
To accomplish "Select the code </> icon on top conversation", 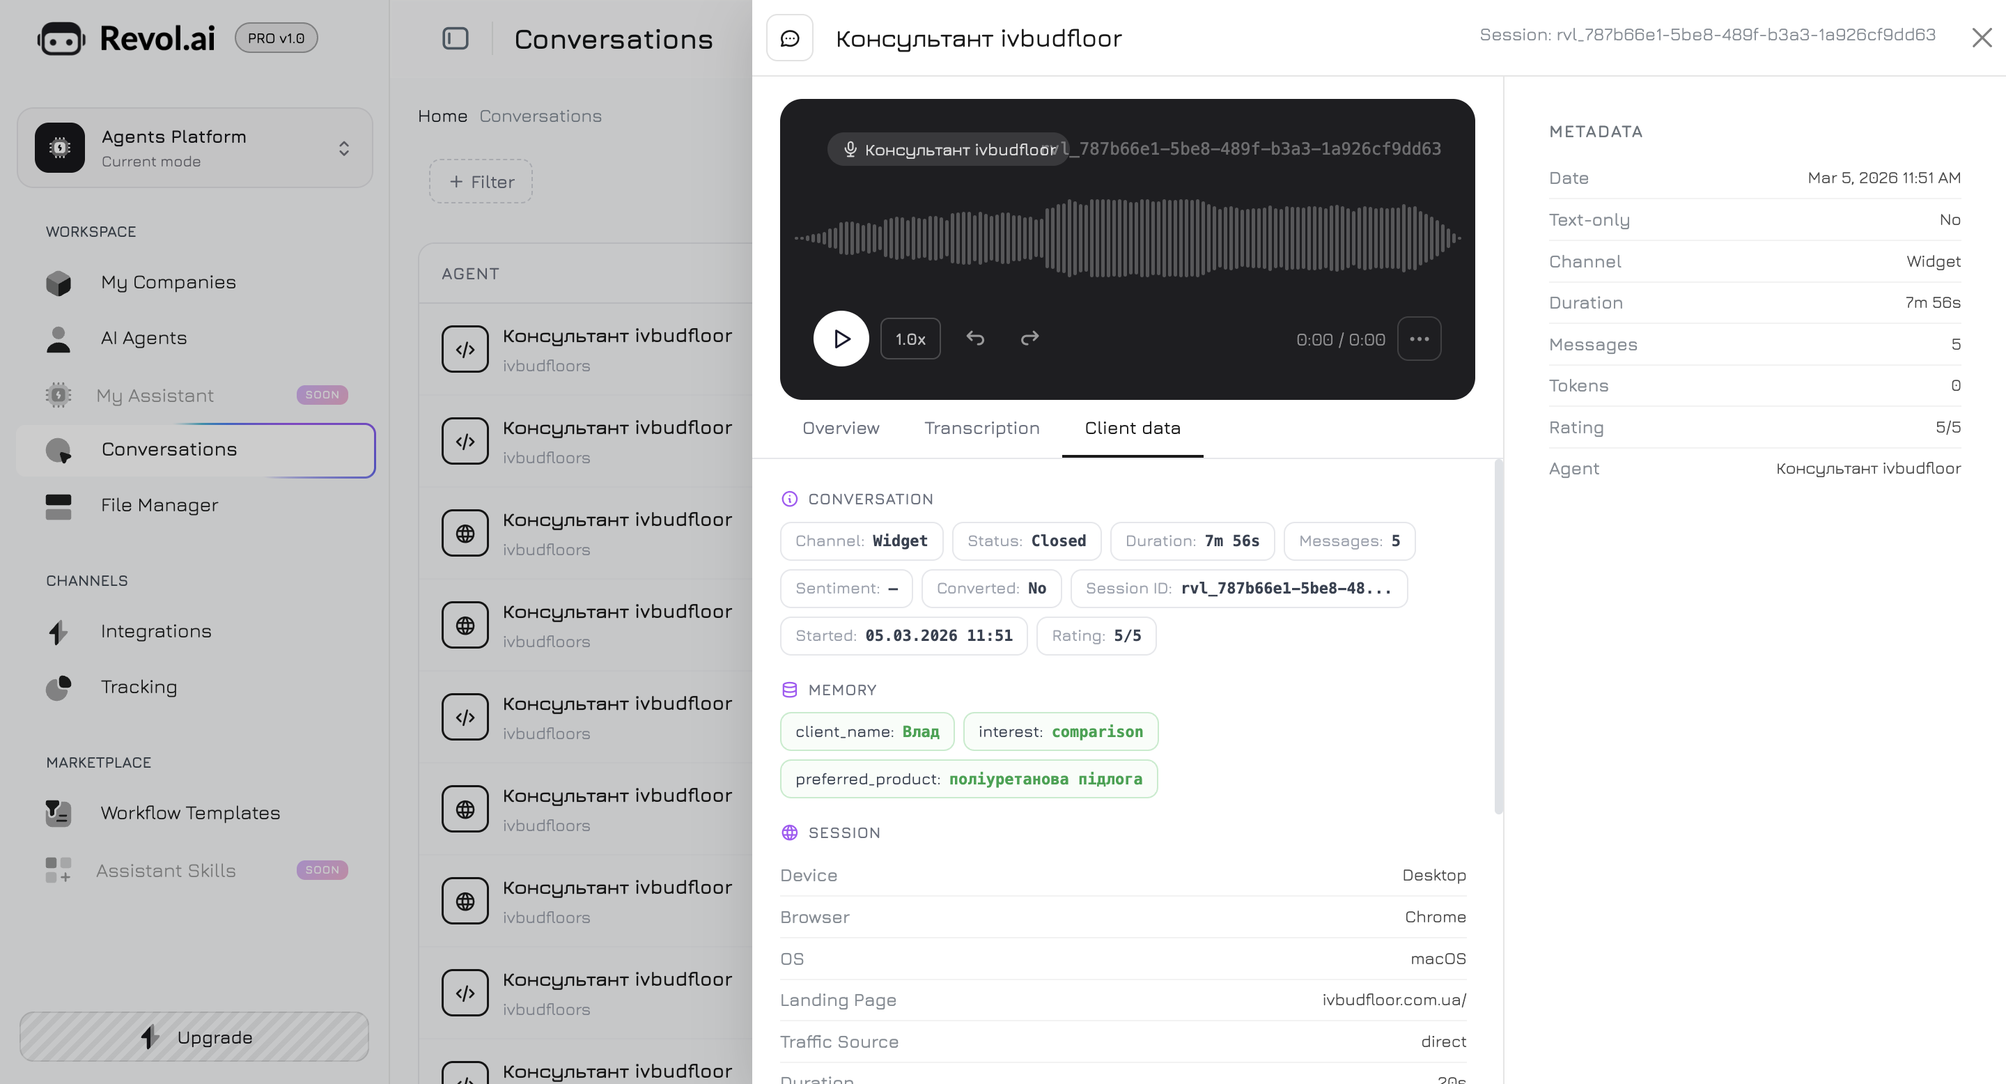I will click(465, 349).
